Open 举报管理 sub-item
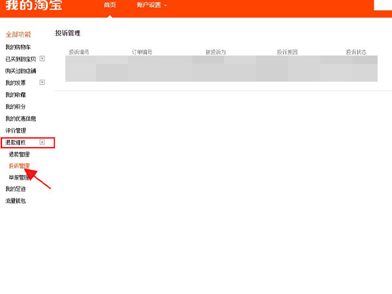Viewport: 392px width, 294px height. point(19,177)
